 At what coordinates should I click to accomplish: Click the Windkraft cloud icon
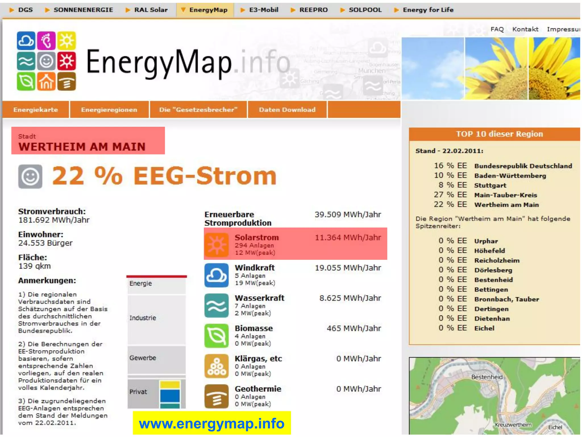click(x=217, y=275)
